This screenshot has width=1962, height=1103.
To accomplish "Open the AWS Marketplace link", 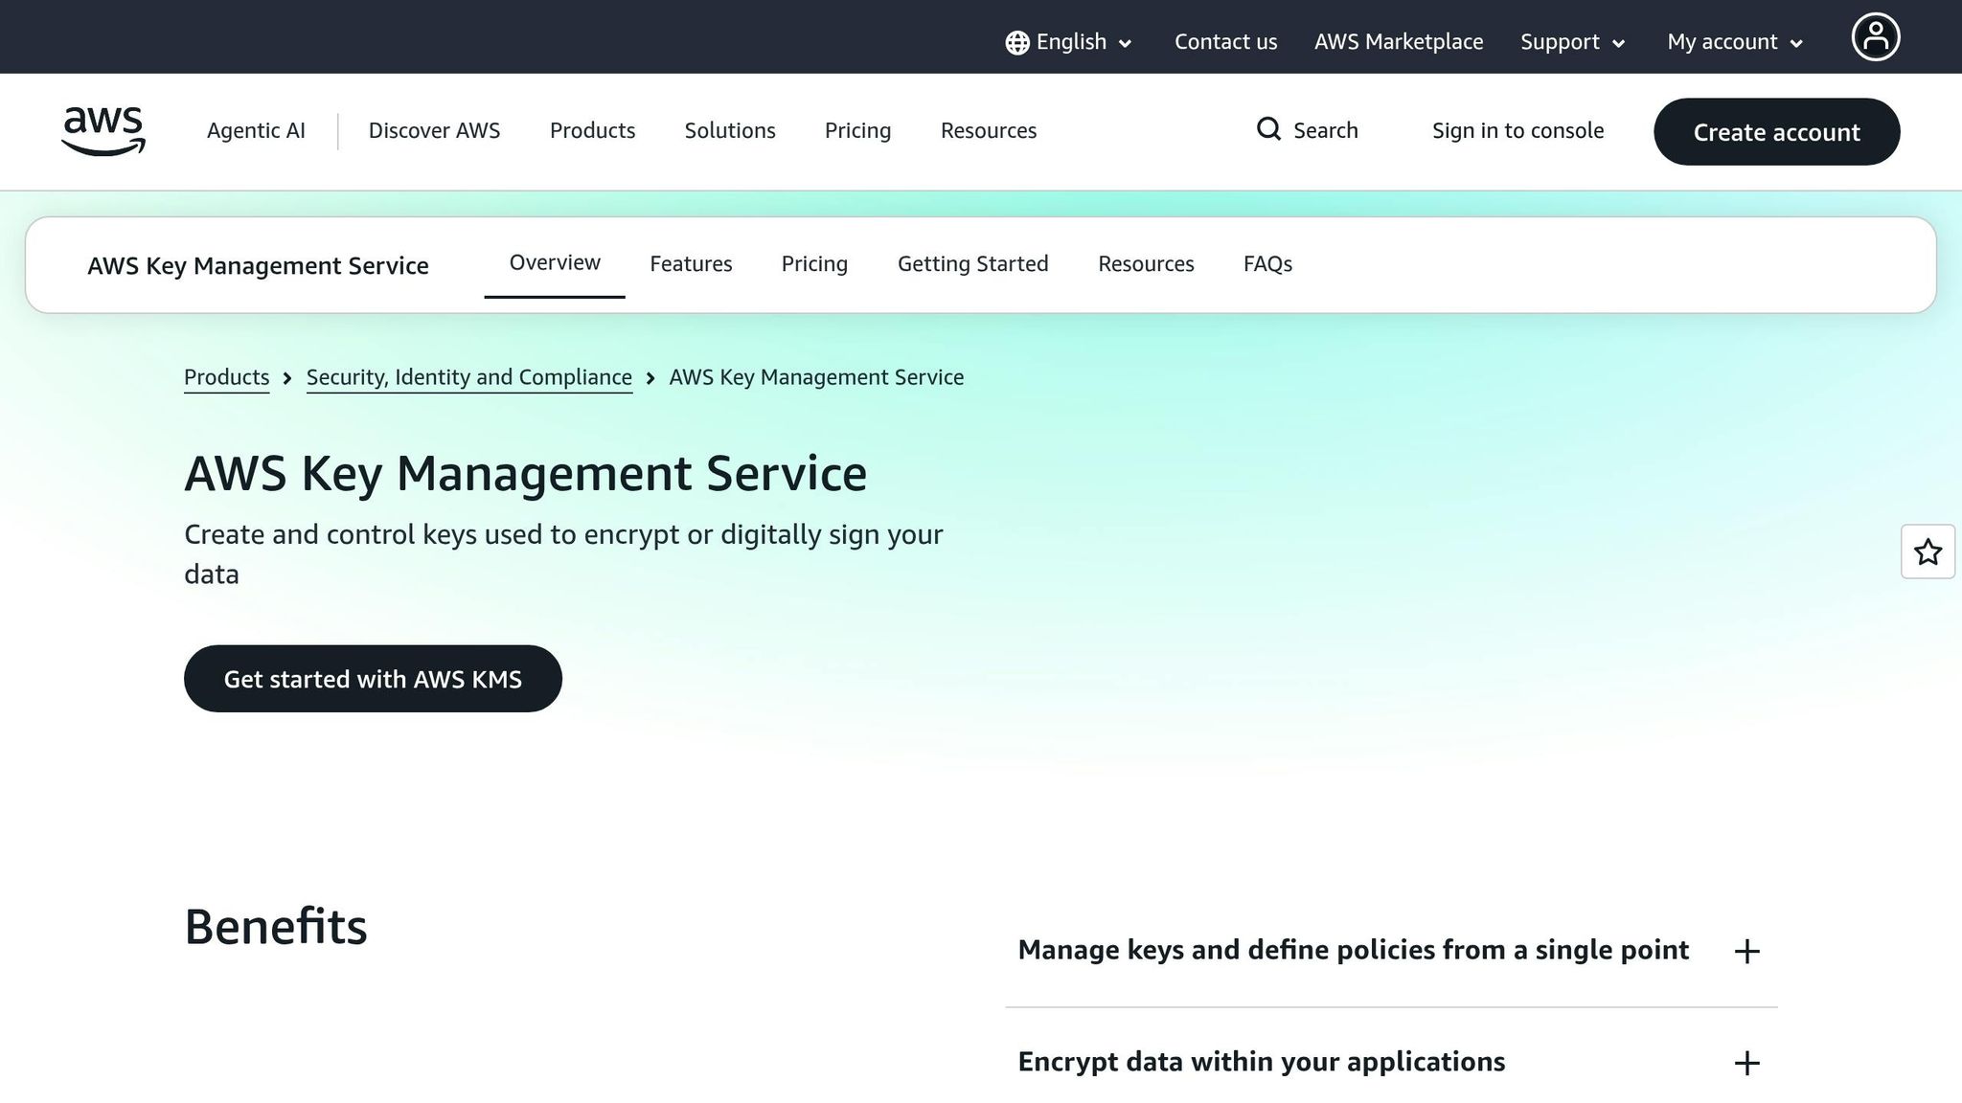I will point(1398,42).
